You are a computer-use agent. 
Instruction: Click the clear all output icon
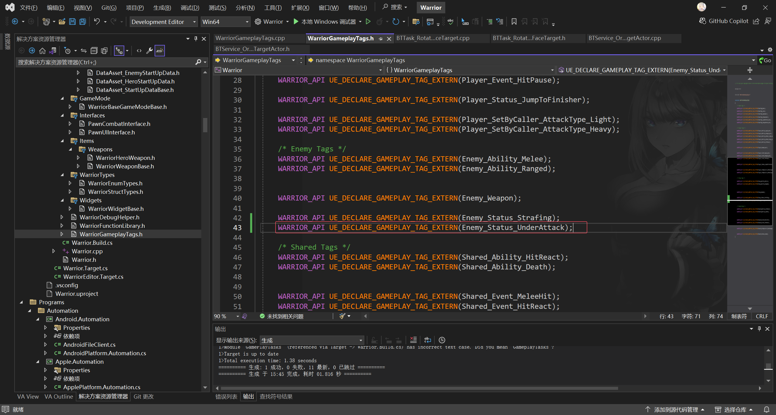pos(413,340)
